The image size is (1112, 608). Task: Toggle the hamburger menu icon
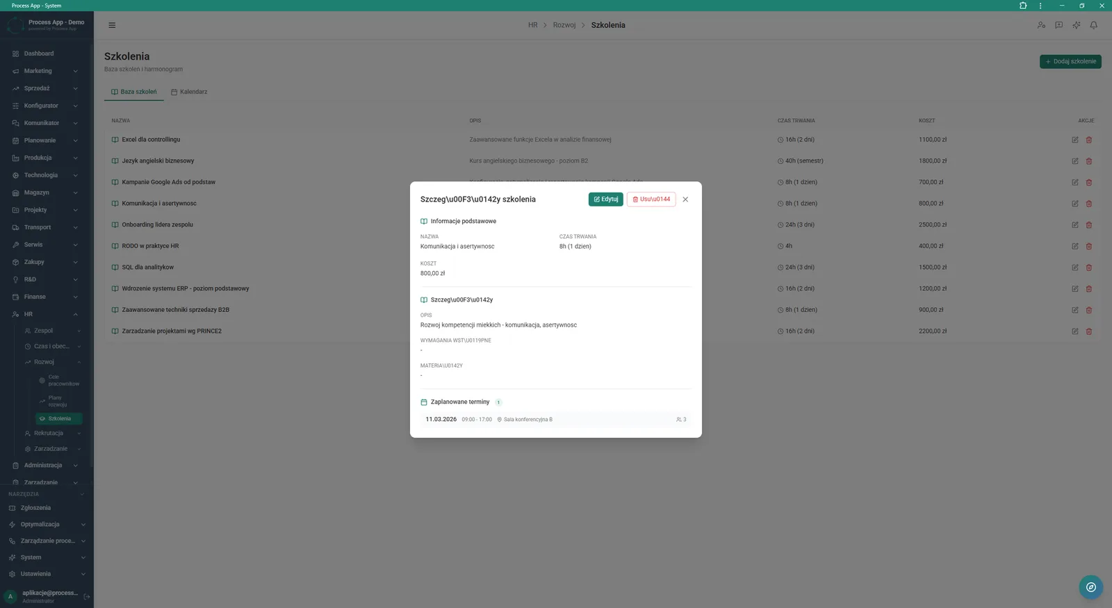[112, 25]
